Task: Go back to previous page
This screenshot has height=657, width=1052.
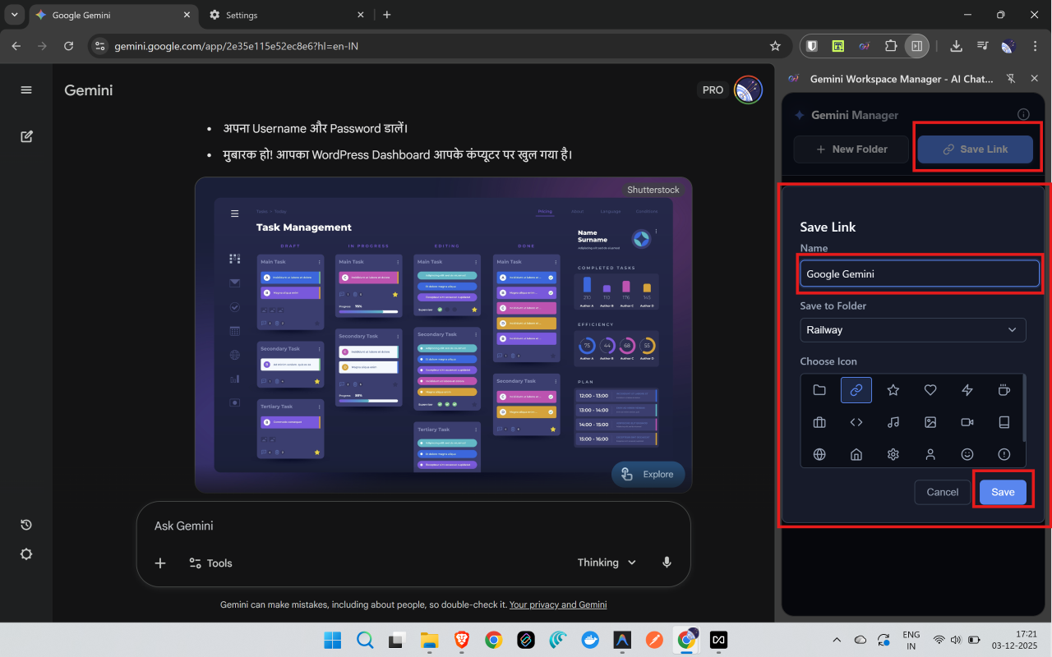Action: pyautogui.click(x=16, y=46)
